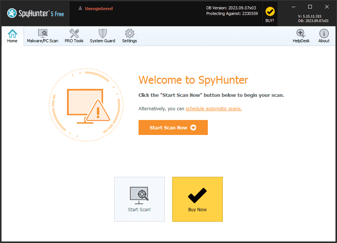This screenshot has width=337, height=243.
Task: Open the Settings tab
Action: (x=130, y=36)
